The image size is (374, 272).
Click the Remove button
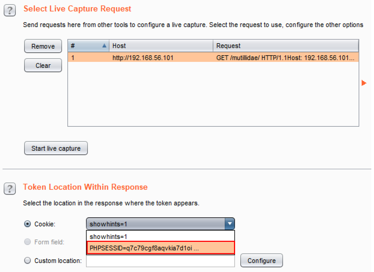(x=43, y=46)
